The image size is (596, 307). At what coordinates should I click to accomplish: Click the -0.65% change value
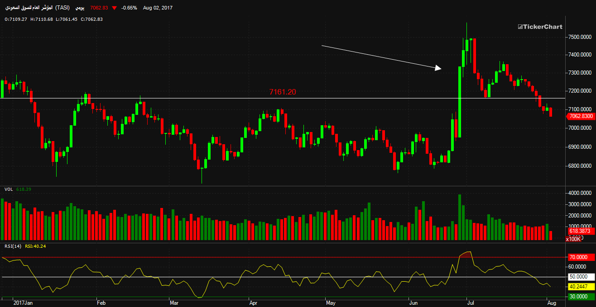point(130,8)
